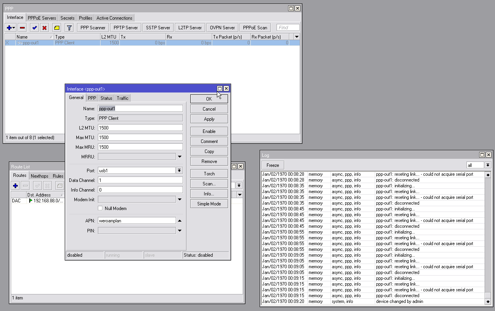
Task: Expand the PIN field arrow
Action: click(180, 231)
